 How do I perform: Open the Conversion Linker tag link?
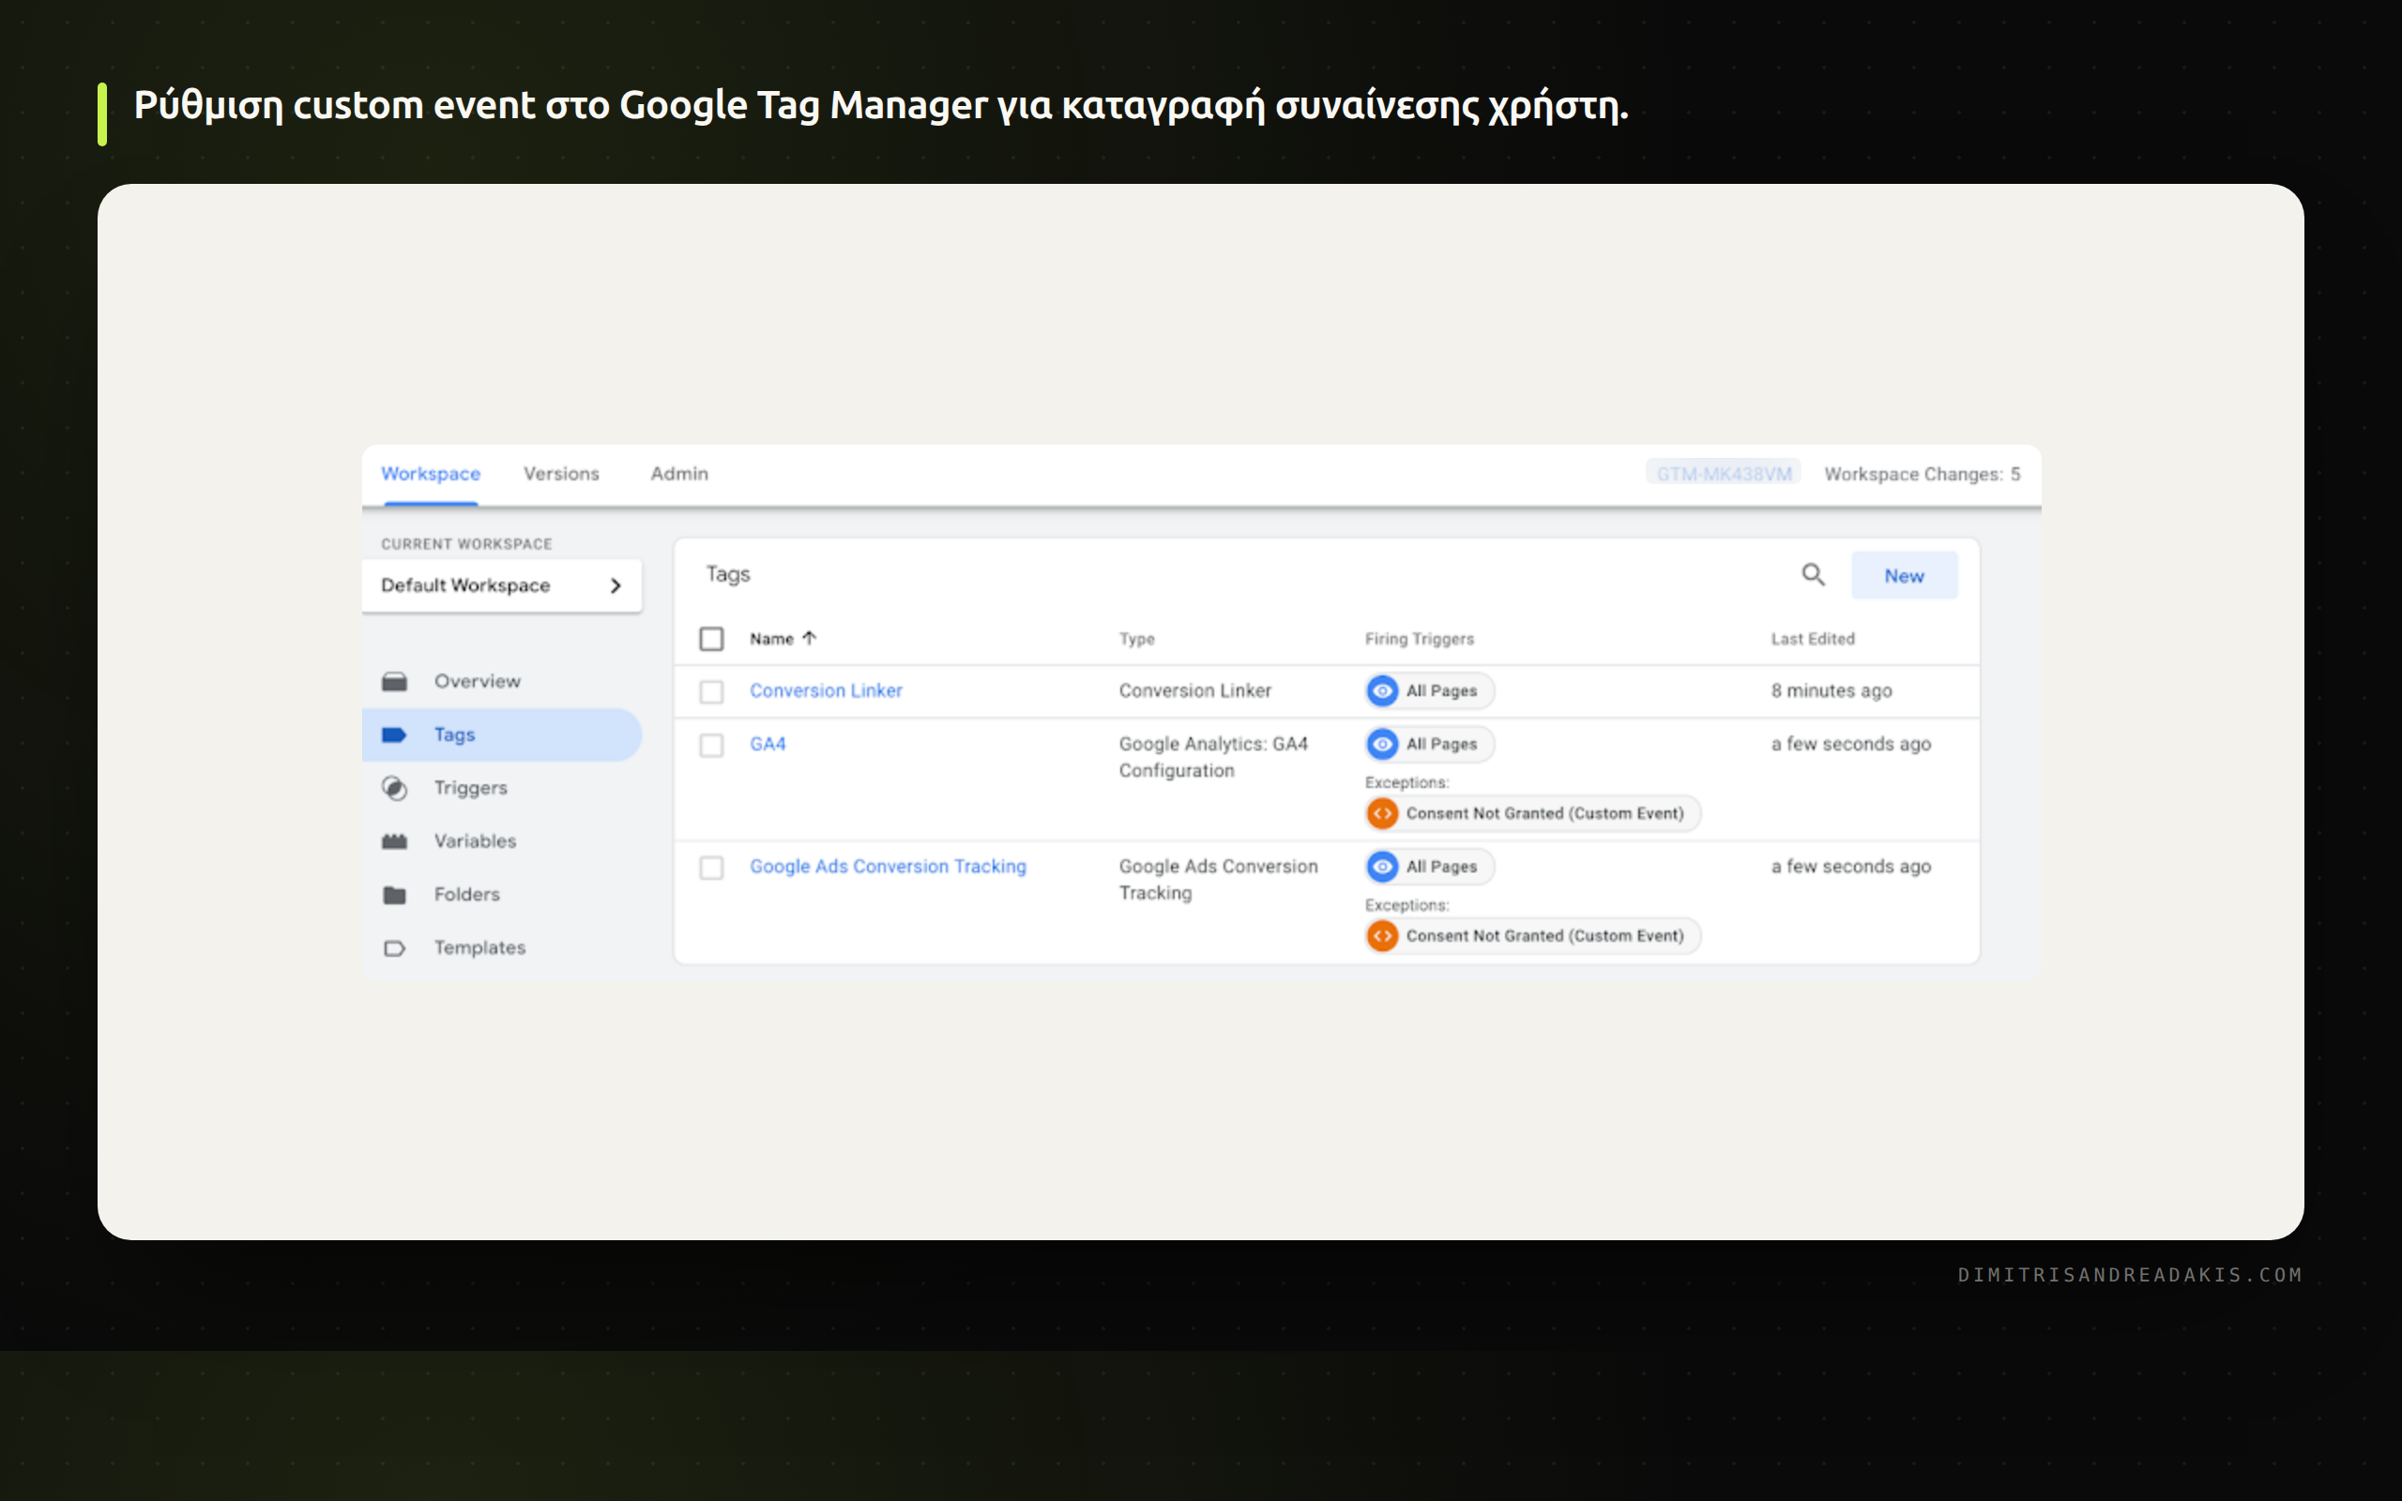pos(826,691)
